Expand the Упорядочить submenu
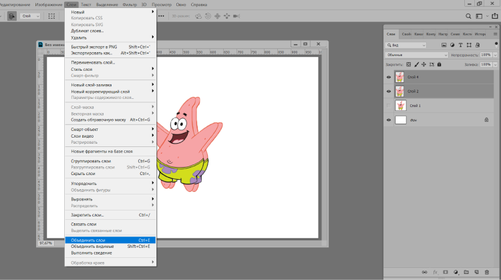This screenshot has width=501, height=280. [x=110, y=183]
